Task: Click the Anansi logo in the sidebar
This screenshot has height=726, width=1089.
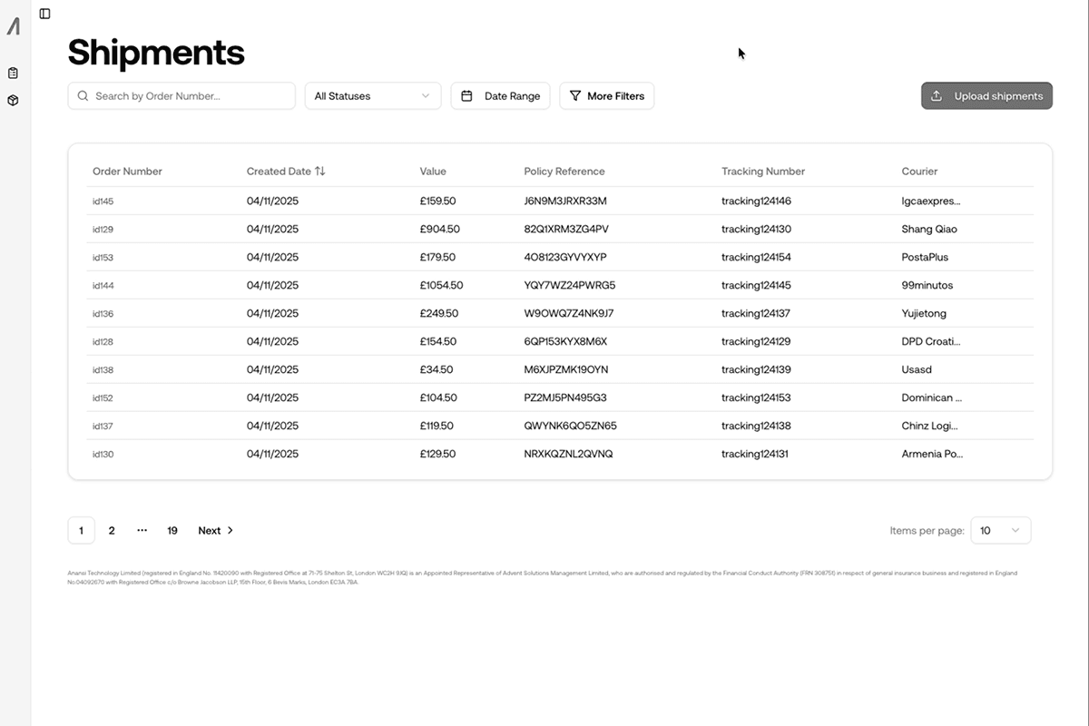Action: [14, 26]
